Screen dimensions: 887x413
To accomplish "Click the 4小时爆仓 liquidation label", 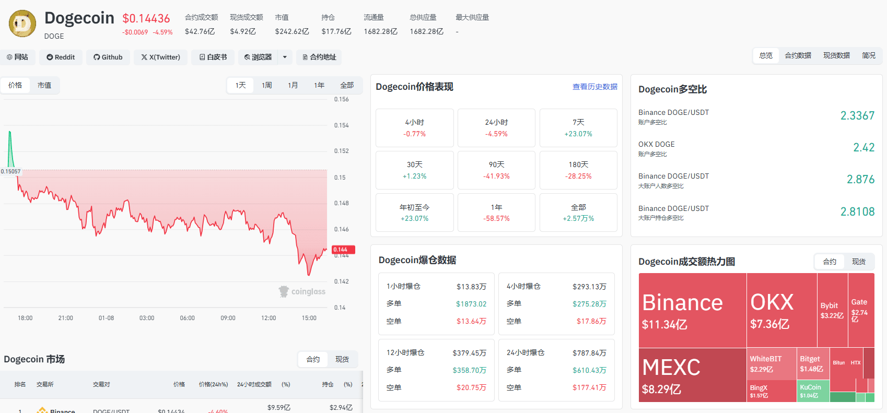I will pos(523,287).
